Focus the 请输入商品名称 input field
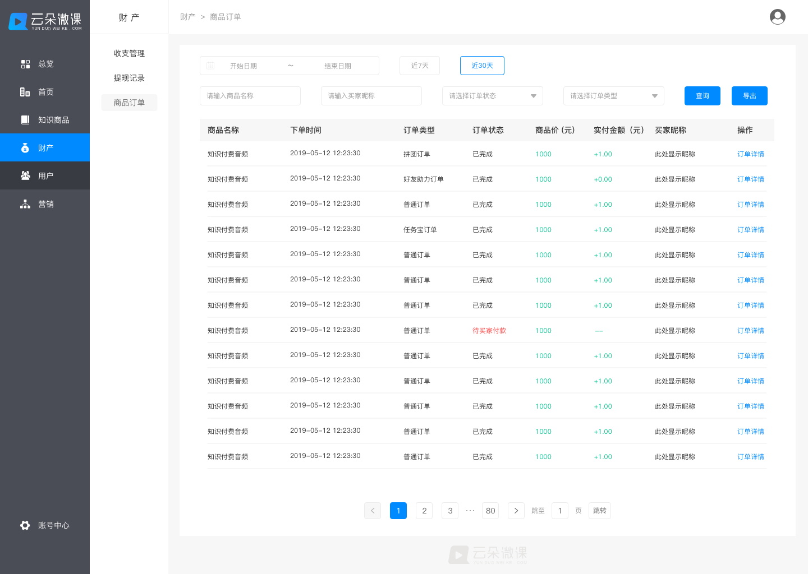 tap(250, 96)
